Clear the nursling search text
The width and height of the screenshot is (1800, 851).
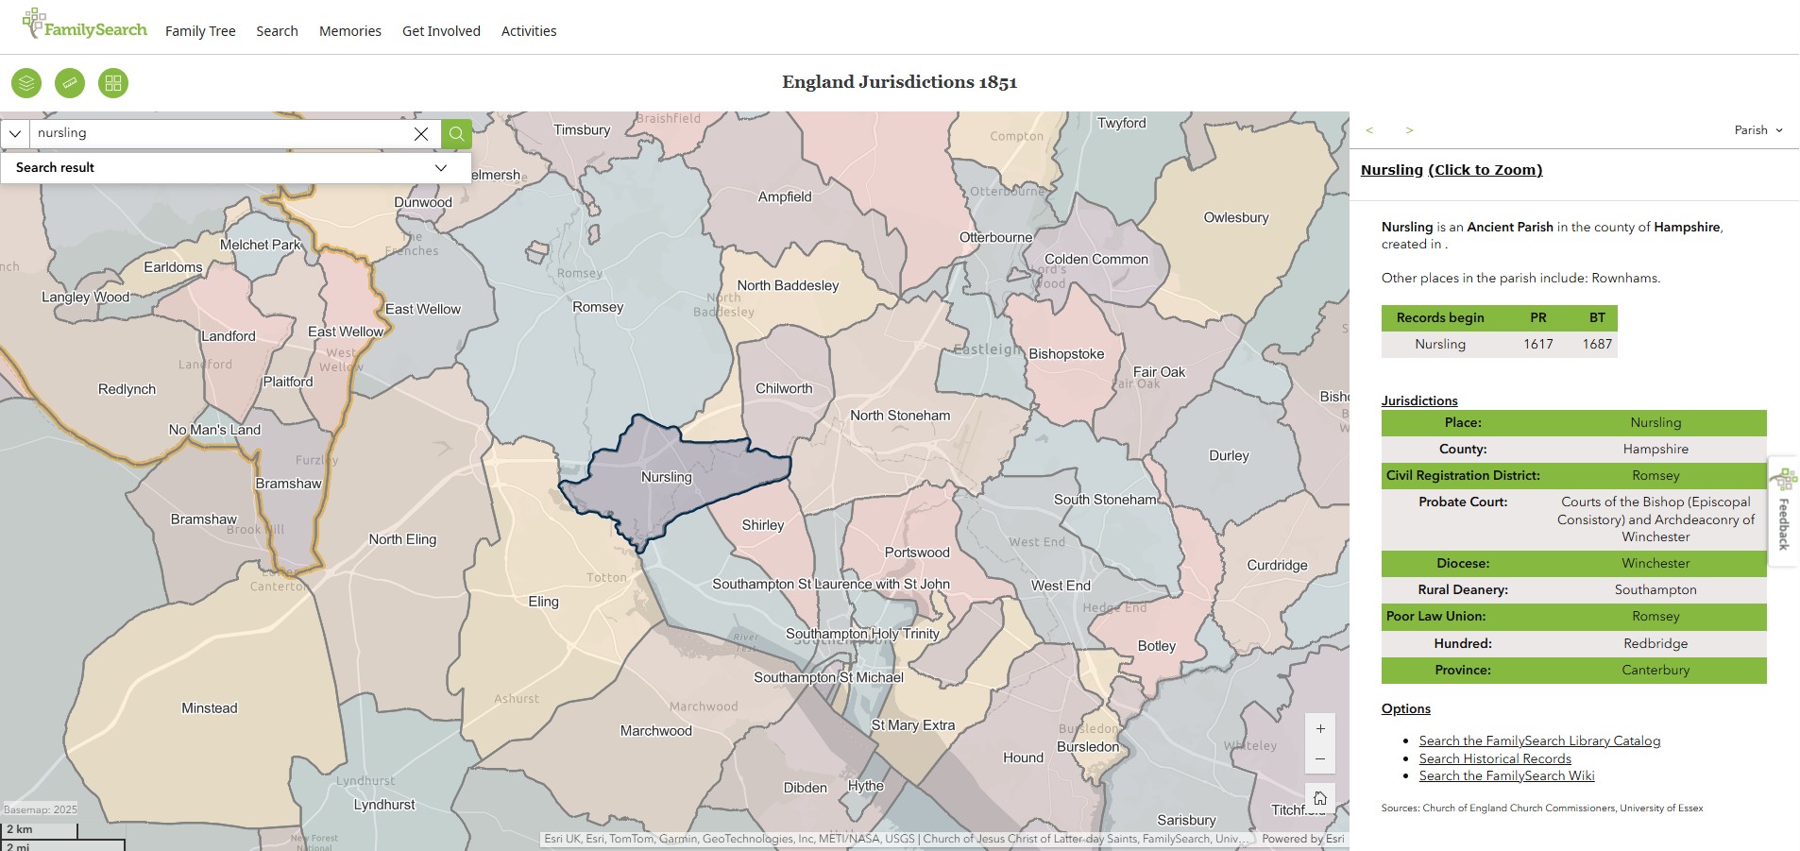point(421,133)
